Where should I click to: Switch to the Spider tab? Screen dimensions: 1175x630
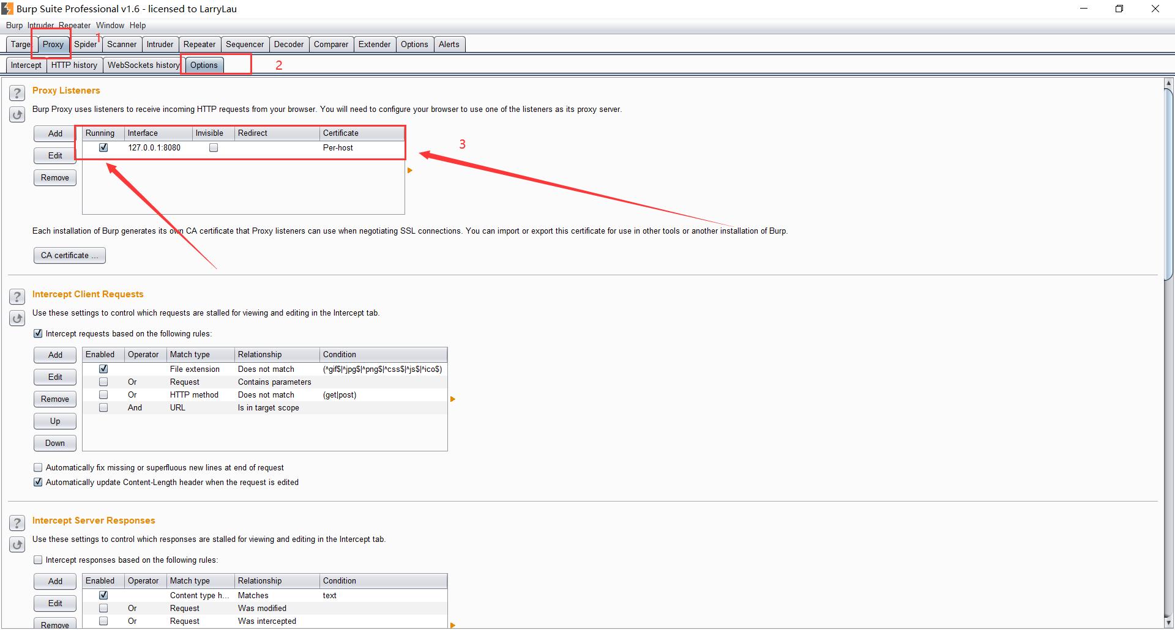[86, 44]
